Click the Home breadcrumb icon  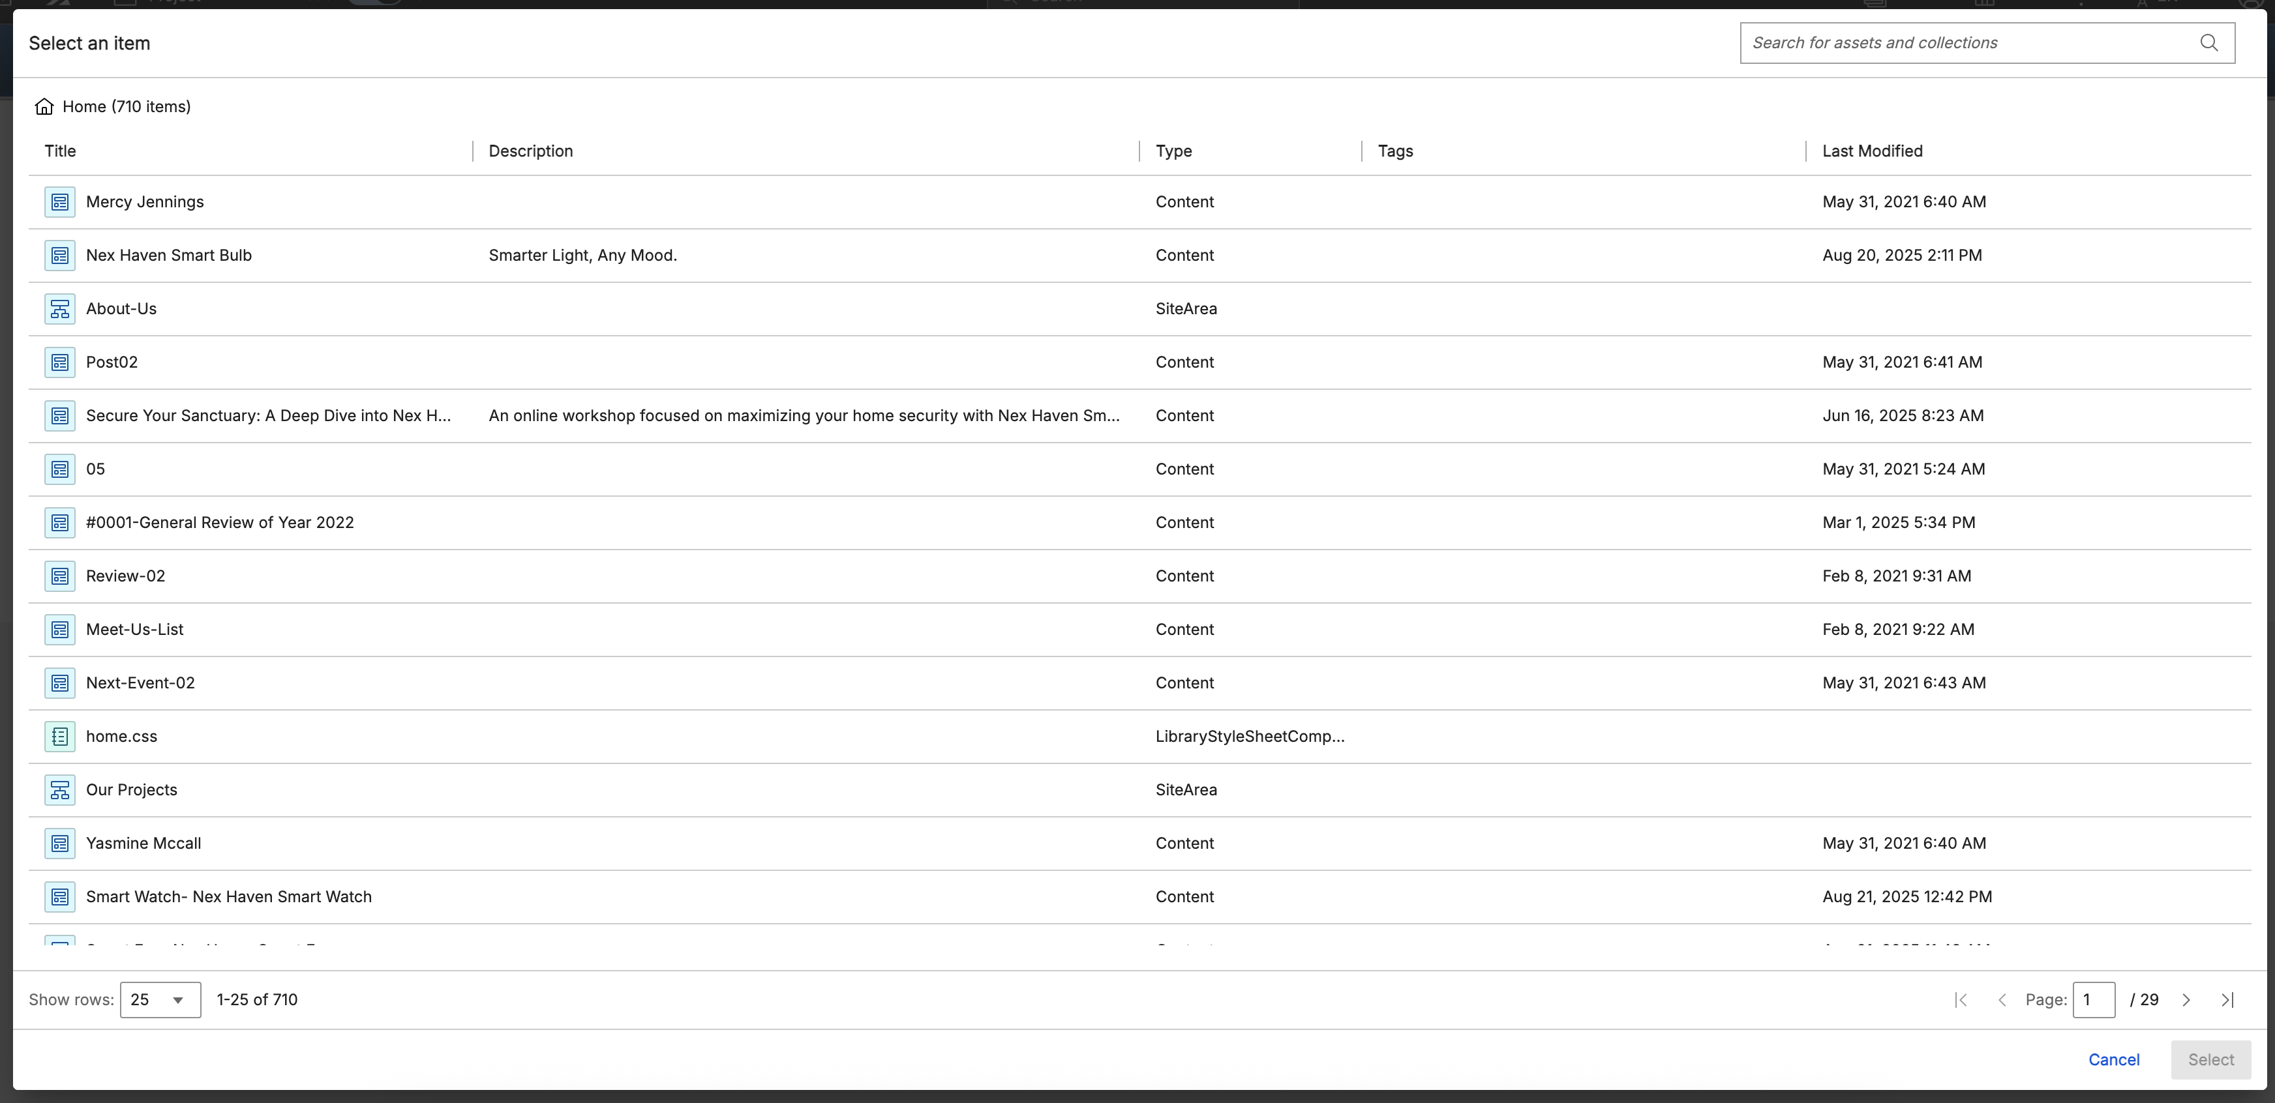(x=44, y=107)
